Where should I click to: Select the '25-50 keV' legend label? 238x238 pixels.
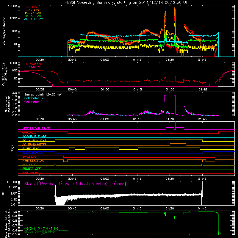(33, 16)
